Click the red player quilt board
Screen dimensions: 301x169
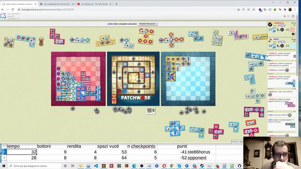79,79
